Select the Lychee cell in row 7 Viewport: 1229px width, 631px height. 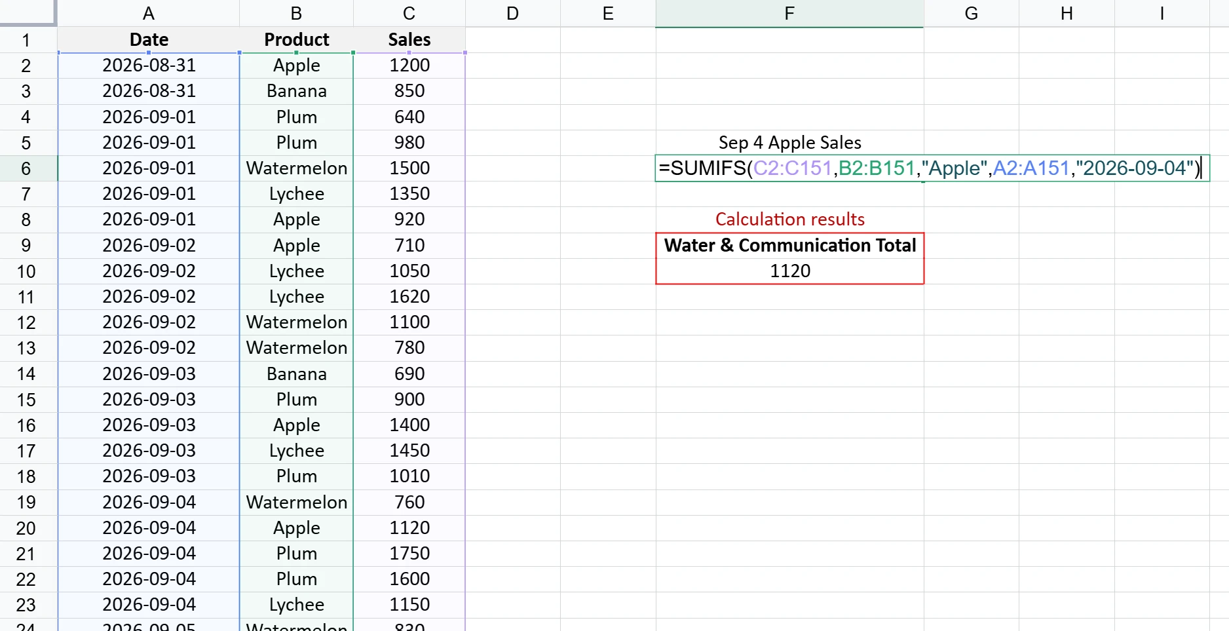(x=296, y=194)
